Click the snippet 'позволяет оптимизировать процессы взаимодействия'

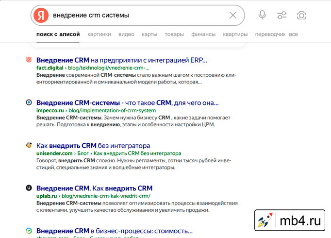pyautogui.click(x=170, y=203)
